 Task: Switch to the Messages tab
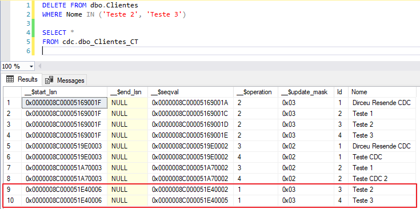click(65, 80)
